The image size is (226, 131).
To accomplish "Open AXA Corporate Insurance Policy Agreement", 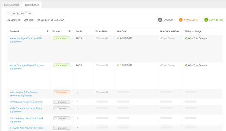I will coord(26,110).
